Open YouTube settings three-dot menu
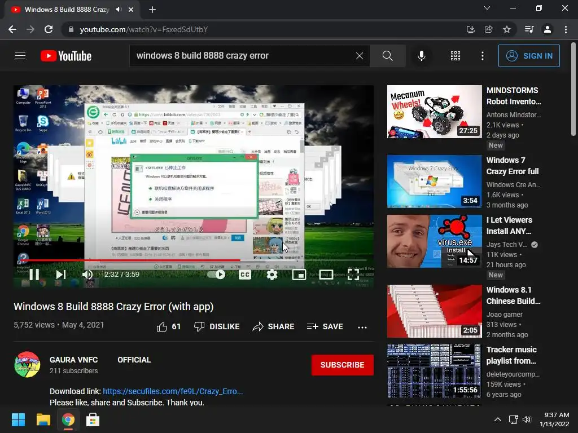 (x=483, y=56)
